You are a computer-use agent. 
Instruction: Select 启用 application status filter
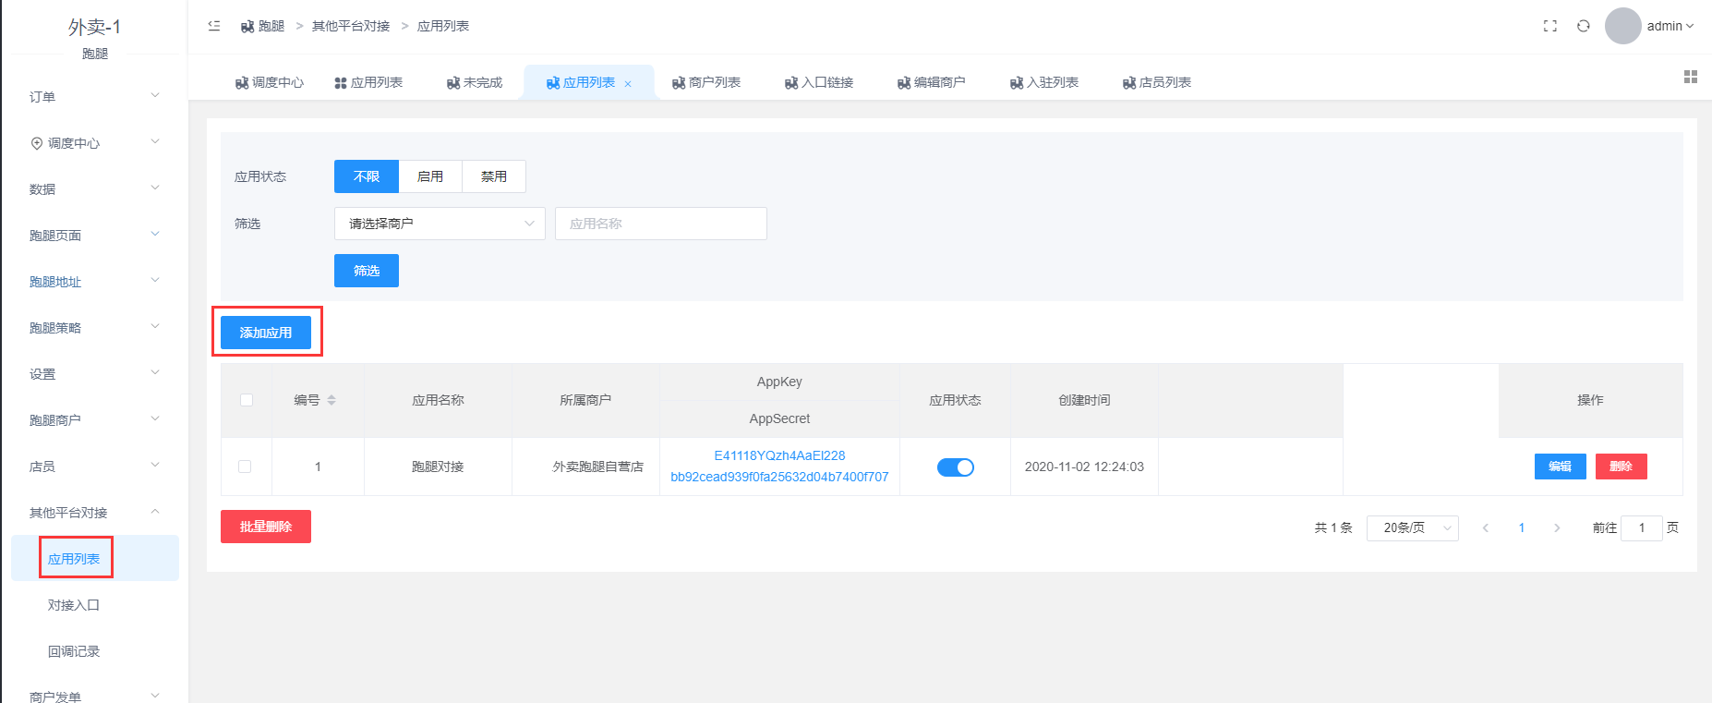click(430, 176)
